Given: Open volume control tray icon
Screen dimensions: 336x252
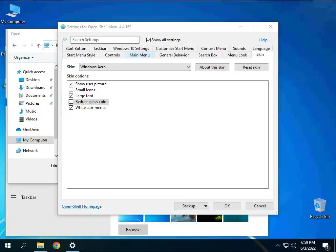Looking at the screenshot, I should click(294, 245).
